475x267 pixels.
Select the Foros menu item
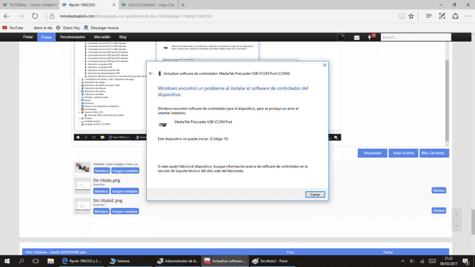[46, 37]
